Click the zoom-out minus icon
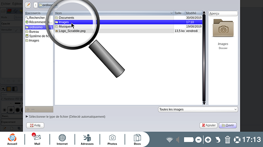Viewport: 263px width, 147px height. coord(198,140)
